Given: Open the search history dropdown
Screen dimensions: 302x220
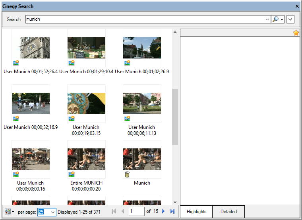Looking at the screenshot, I should (267, 19).
